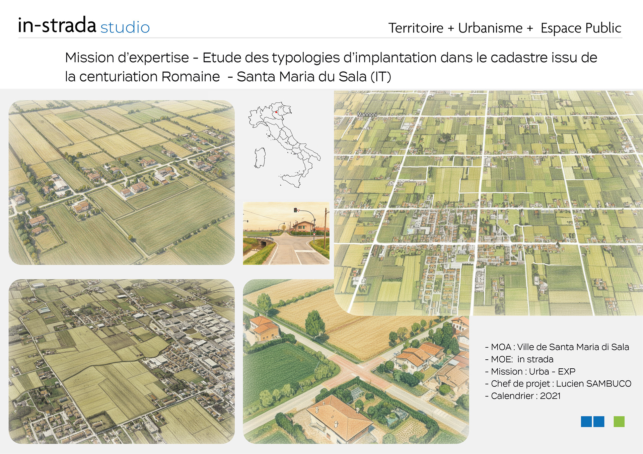
Task: Click the red location dot on the Italy map
Action: coord(276,112)
